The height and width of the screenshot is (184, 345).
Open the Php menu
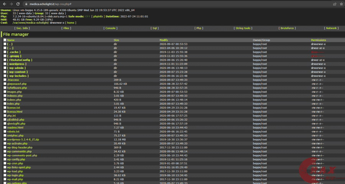(x=199, y=28)
